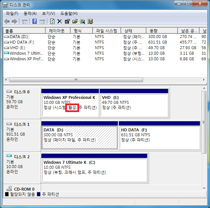Click the Back arrow toolbar icon
This screenshot has width=210, height=208.
[7, 21]
